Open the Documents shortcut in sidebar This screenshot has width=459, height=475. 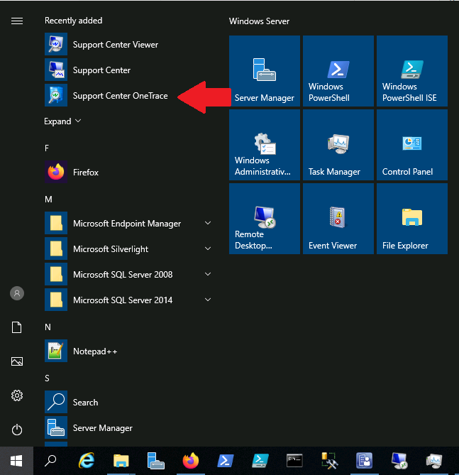click(17, 327)
